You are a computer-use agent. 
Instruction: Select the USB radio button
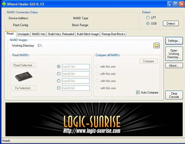[x=148, y=23]
